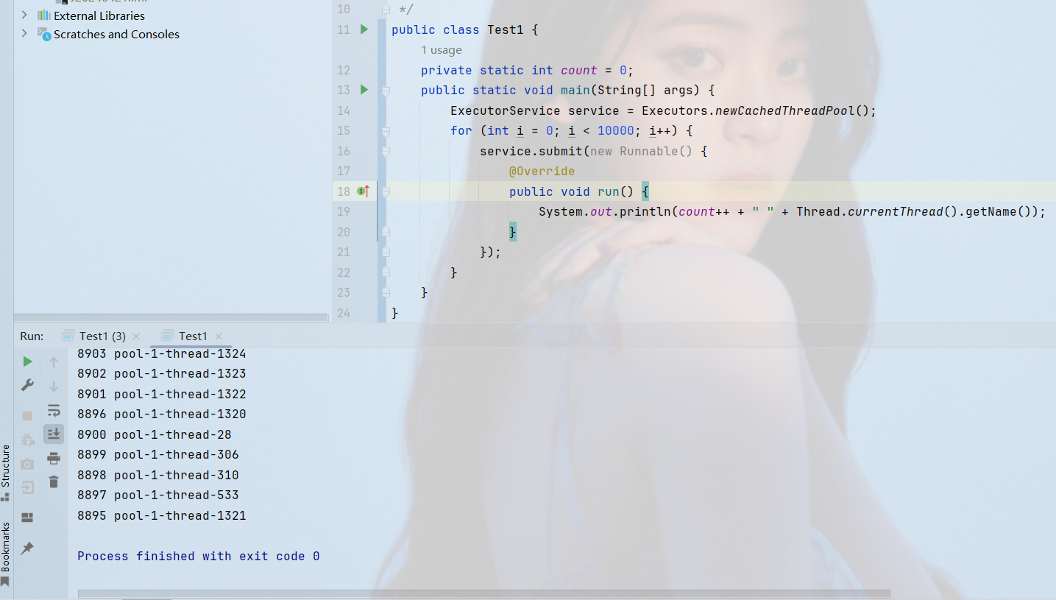Click the '@Override' annotation
This screenshot has width=1056, height=600.
tap(542, 171)
